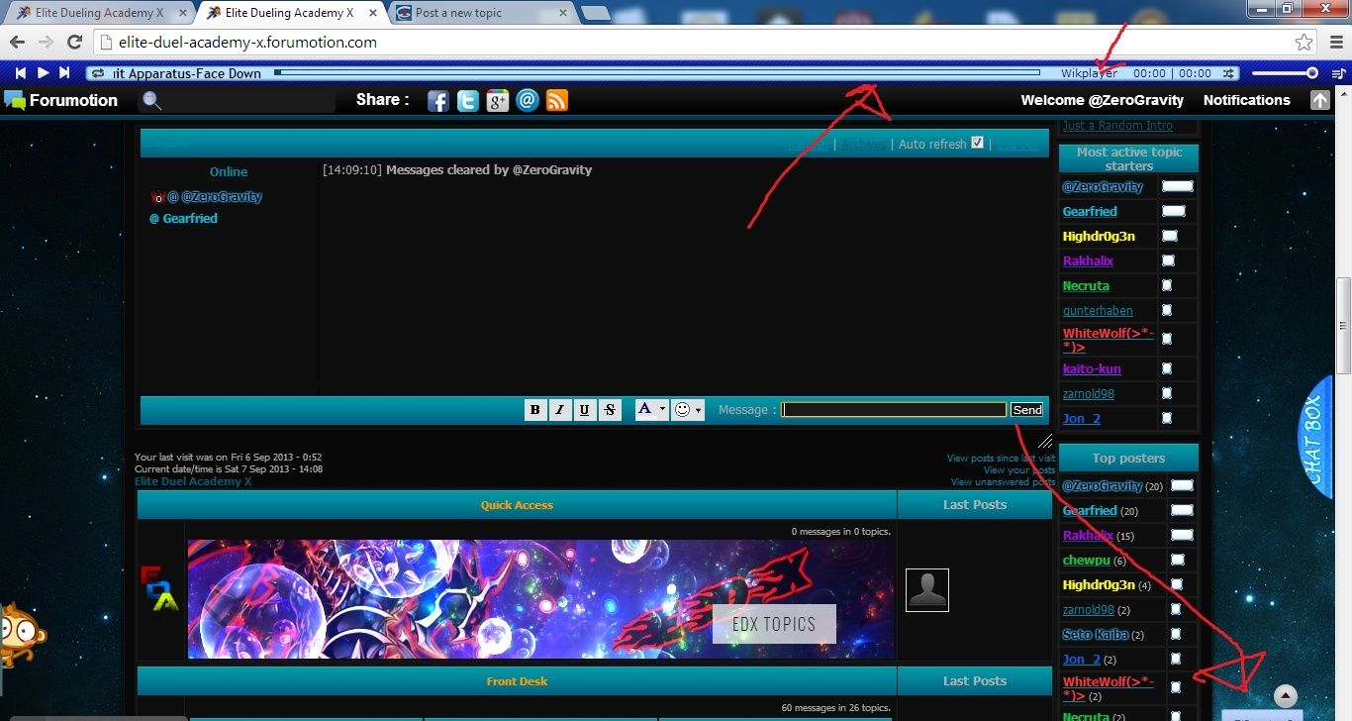Play the current song in Wikplayer
Screen dimensions: 1352x721
coord(43,72)
